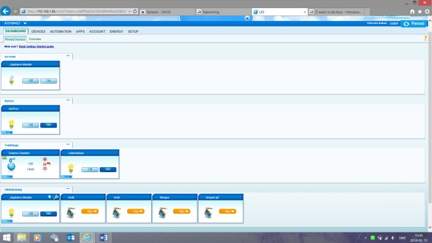
Task: Set Danfoss Radiator mode to Heat
Action: click(x=31, y=169)
